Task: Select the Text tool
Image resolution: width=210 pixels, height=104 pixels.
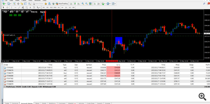Action: (x=30, y=7)
